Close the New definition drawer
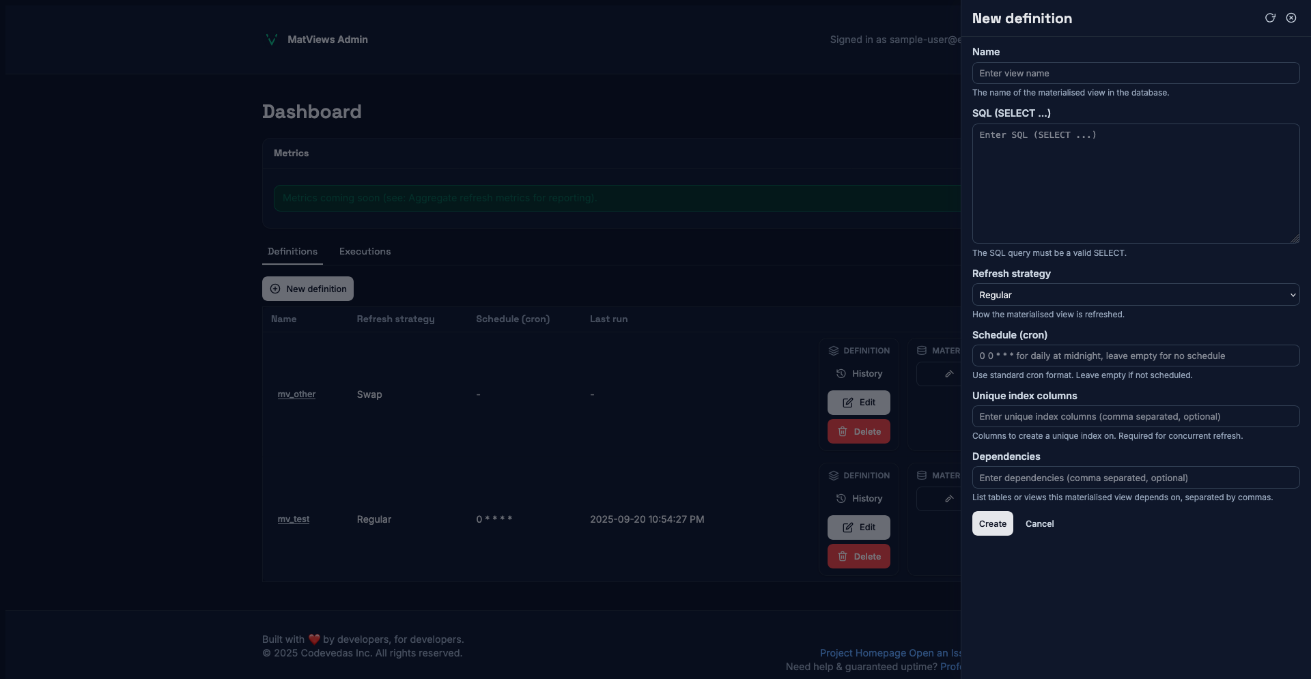1311x679 pixels. (x=1291, y=18)
